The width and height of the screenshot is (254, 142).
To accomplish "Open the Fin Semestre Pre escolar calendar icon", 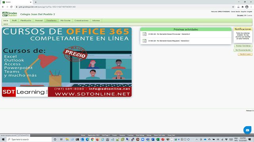I will (144, 34).
